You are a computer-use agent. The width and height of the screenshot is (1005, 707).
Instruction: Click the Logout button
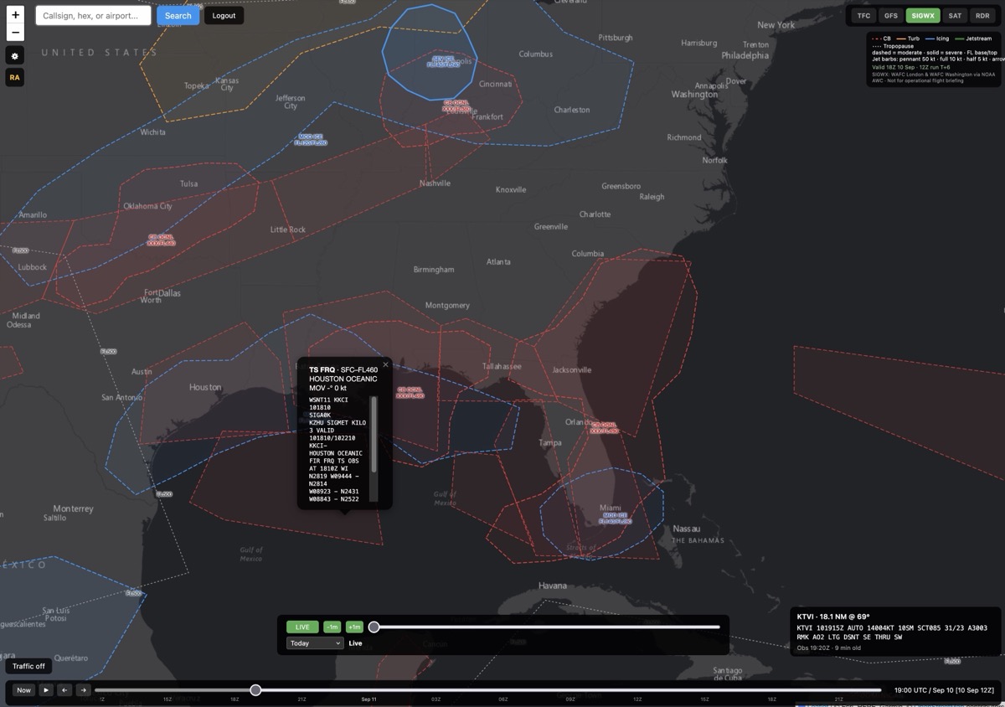click(x=224, y=15)
